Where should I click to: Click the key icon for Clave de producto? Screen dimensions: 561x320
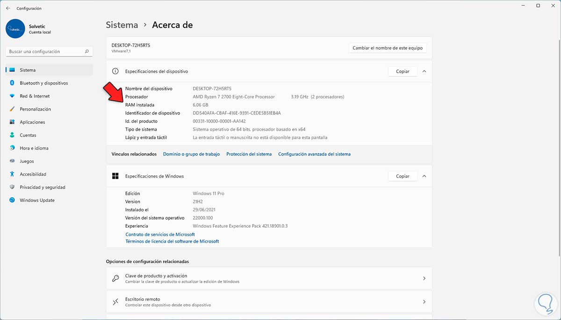115,278
